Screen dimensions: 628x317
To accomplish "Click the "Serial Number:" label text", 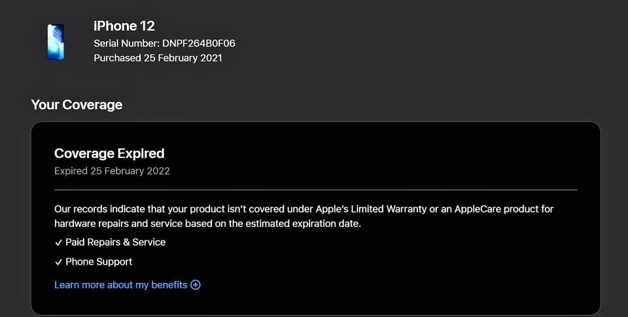I will (x=126, y=44).
